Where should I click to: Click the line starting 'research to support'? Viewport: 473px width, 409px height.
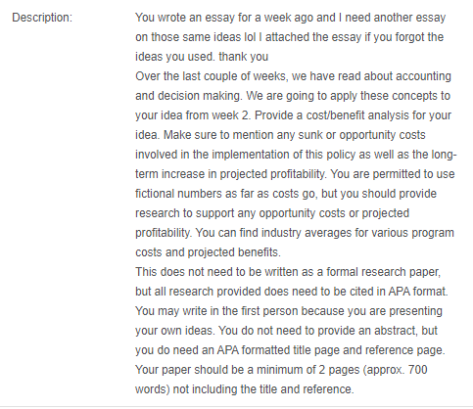(x=272, y=213)
